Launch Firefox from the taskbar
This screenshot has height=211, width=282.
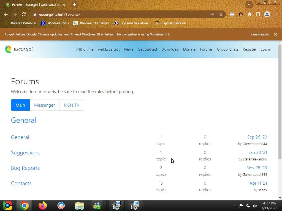[x=43, y=206]
